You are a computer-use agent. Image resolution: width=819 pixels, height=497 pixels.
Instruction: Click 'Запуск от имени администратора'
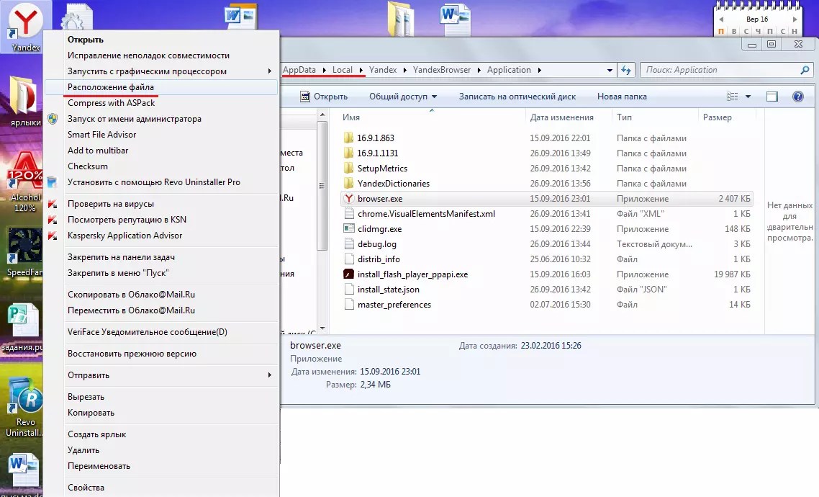click(x=134, y=119)
